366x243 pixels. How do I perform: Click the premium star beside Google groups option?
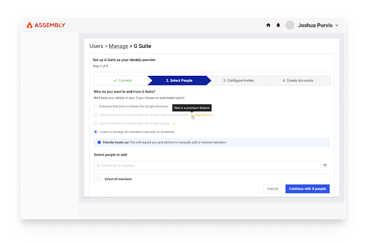pyautogui.click(x=174, y=123)
